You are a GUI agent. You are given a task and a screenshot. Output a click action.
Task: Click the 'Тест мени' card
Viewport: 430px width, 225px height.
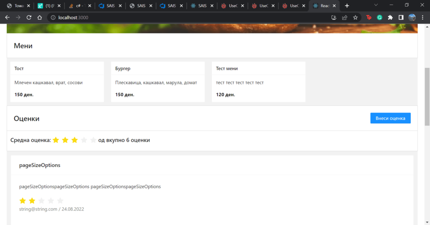coord(258,82)
